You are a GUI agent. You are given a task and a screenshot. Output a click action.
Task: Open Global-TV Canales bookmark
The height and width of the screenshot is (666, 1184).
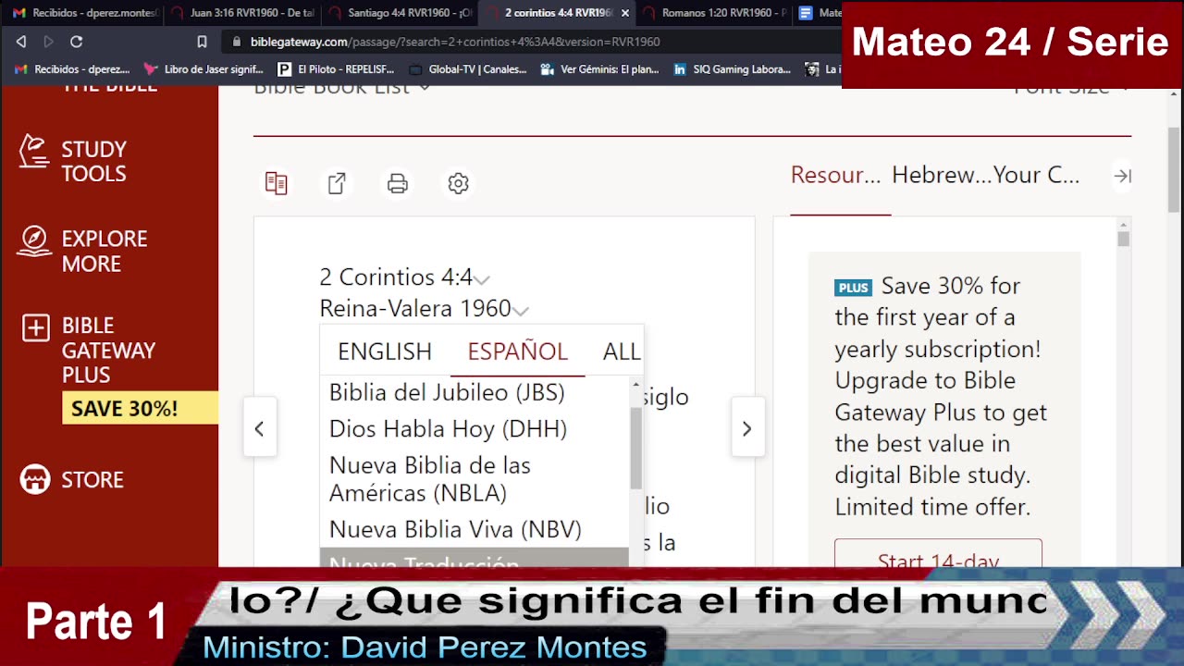coord(467,69)
